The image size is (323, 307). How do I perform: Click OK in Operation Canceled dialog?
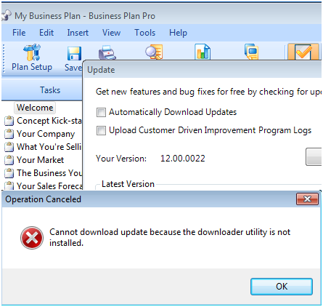[x=282, y=287]
